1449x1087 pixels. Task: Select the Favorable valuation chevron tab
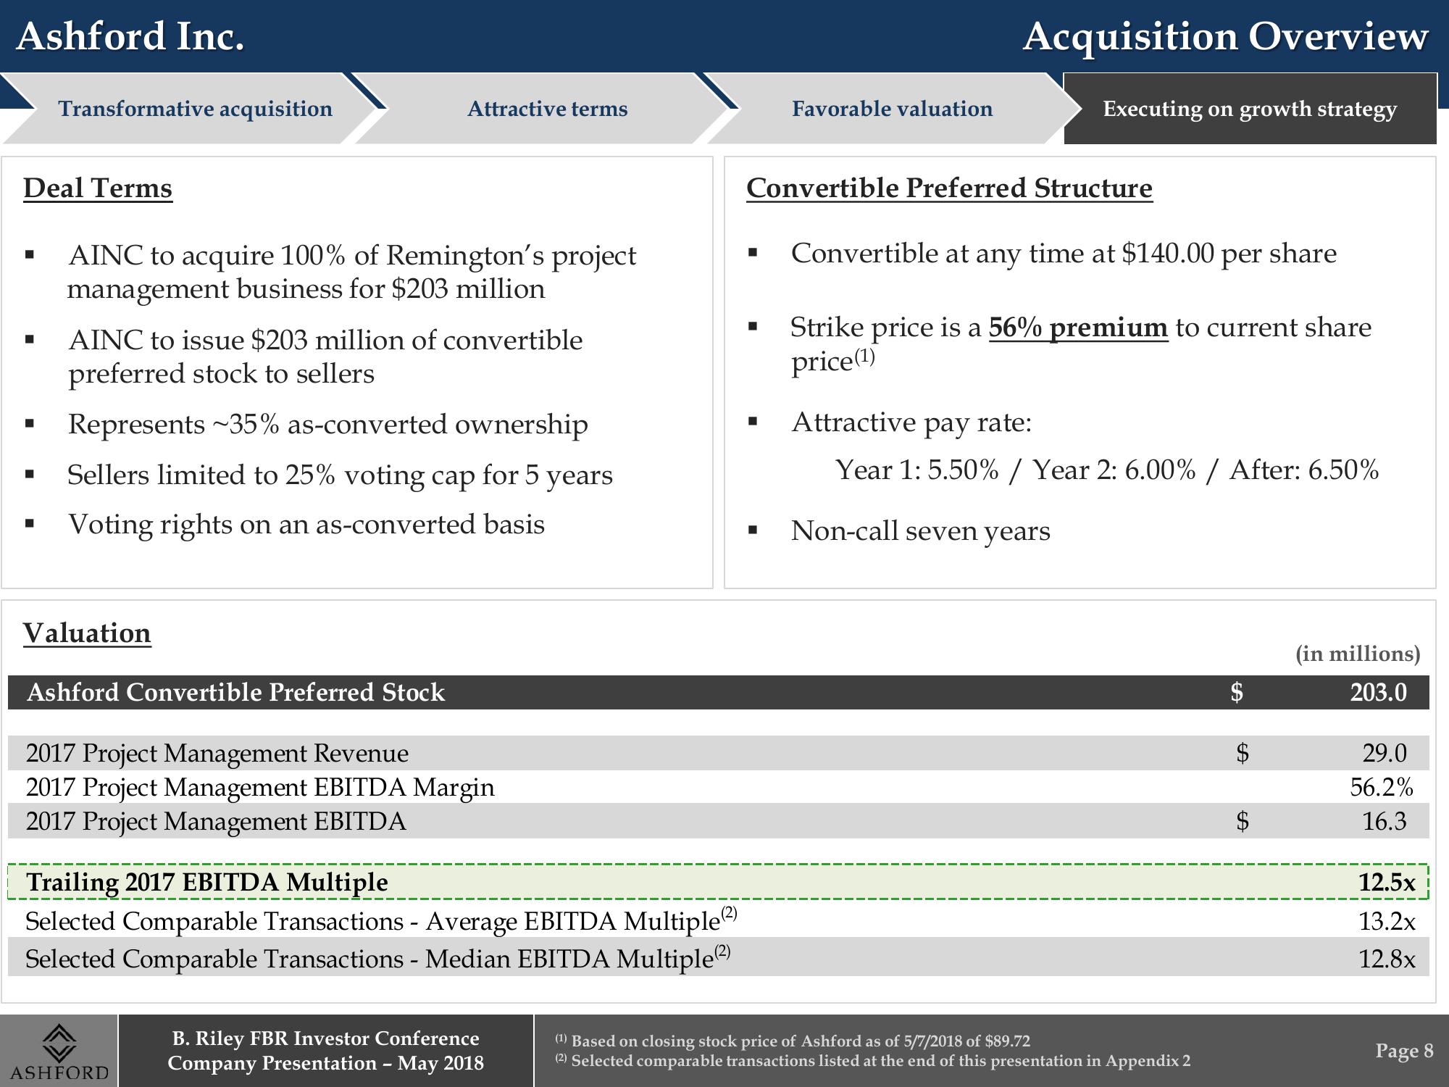pyautogui.click(x=893, y=108)
